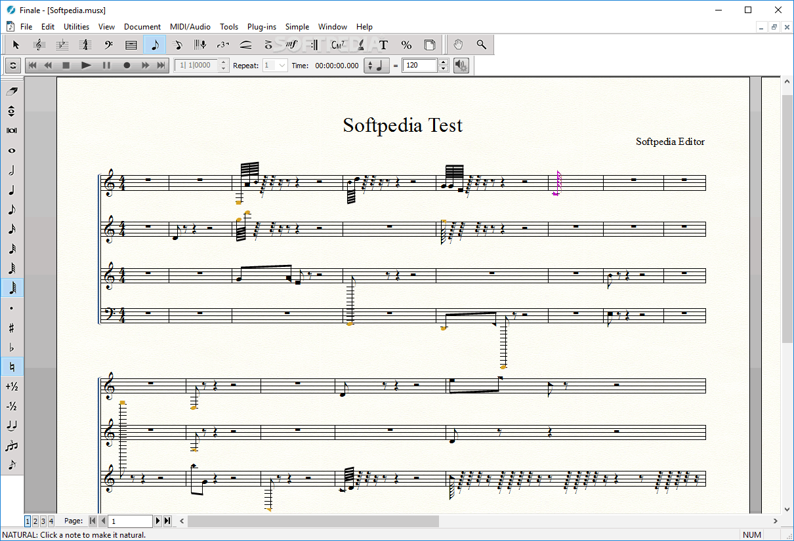This screenshot has height=541, width=794.
Task: Open the tempo beat unit note selector
Action: click(x=377, y=66)
